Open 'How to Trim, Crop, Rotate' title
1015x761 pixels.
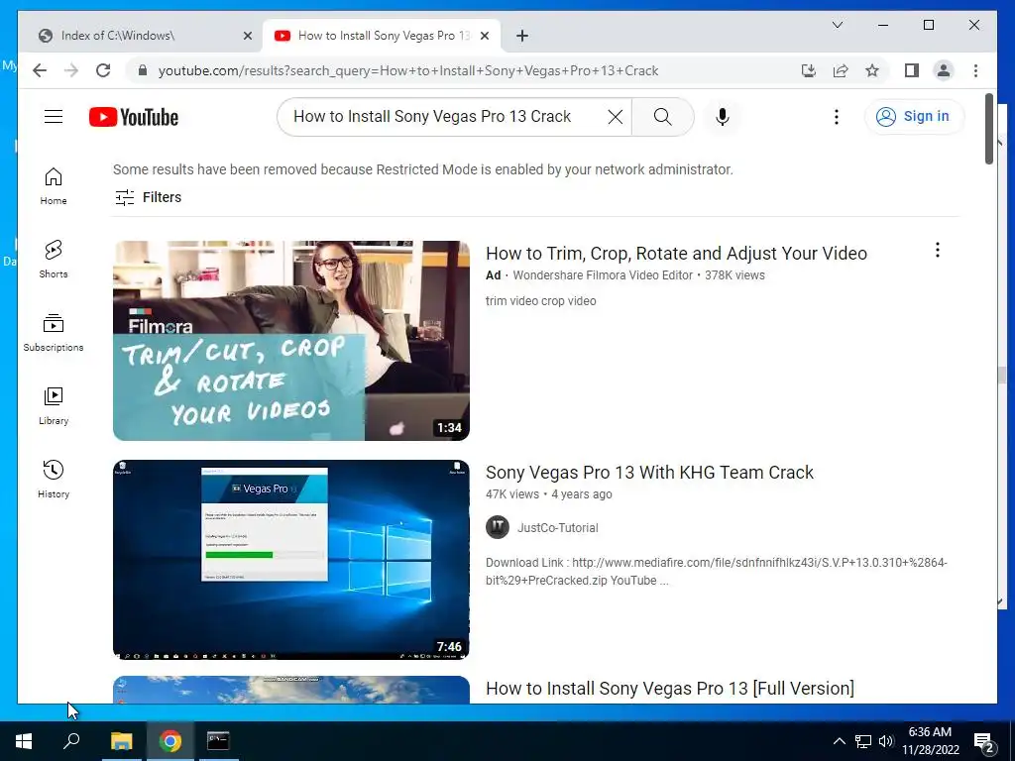click(x=676, y=253)
